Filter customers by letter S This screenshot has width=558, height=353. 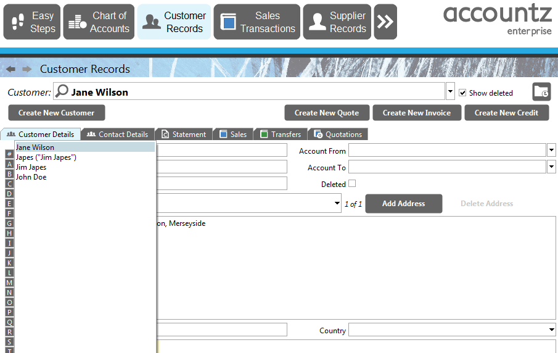pyautogui.click(x=10, y=342)
